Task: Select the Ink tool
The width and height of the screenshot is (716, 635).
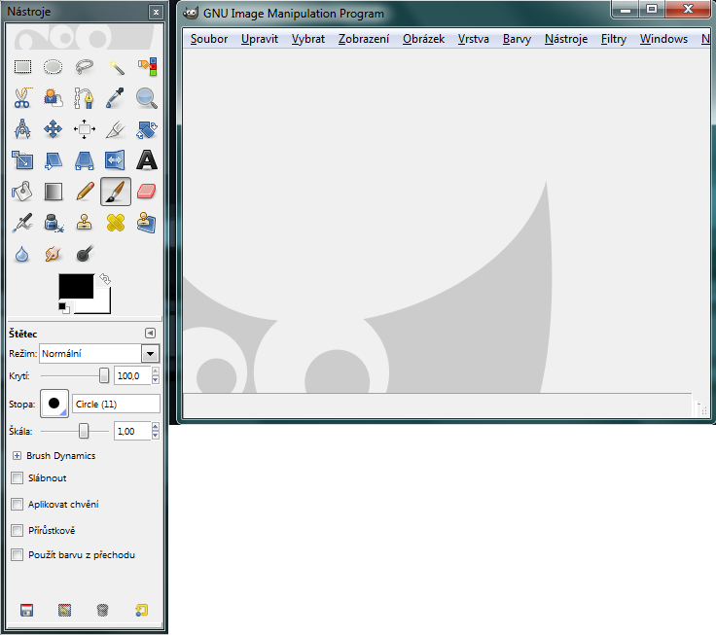Action: coord(53,223)
